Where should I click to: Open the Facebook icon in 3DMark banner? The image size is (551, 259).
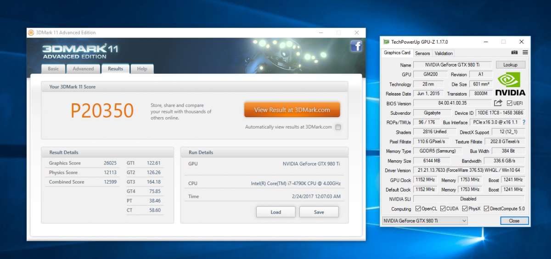356,46
